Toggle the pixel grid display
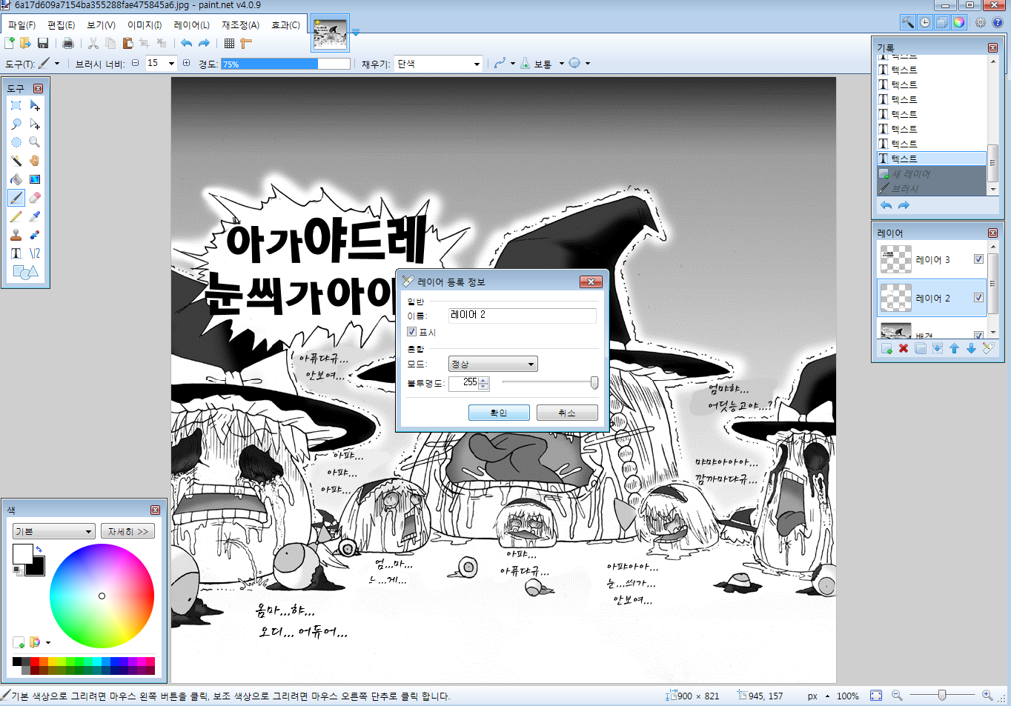Viewport: 1011px width, 706px height. click(229, 44)
